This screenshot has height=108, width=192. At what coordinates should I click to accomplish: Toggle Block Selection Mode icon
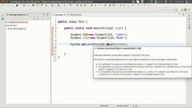[x=124, y=5]
